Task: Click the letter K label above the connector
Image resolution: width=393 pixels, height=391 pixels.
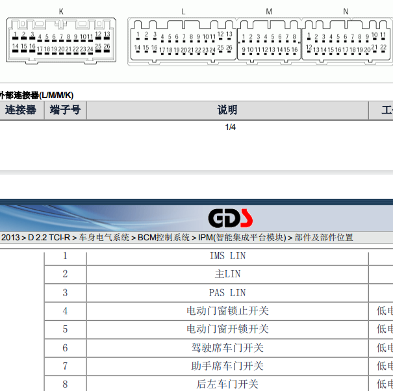Action: (x=61, y=12)
